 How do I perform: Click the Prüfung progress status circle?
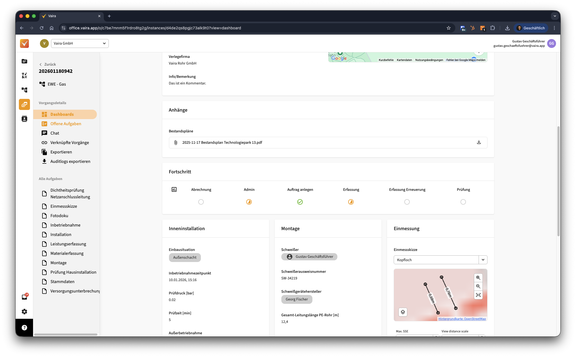click(x=463, y=202)
